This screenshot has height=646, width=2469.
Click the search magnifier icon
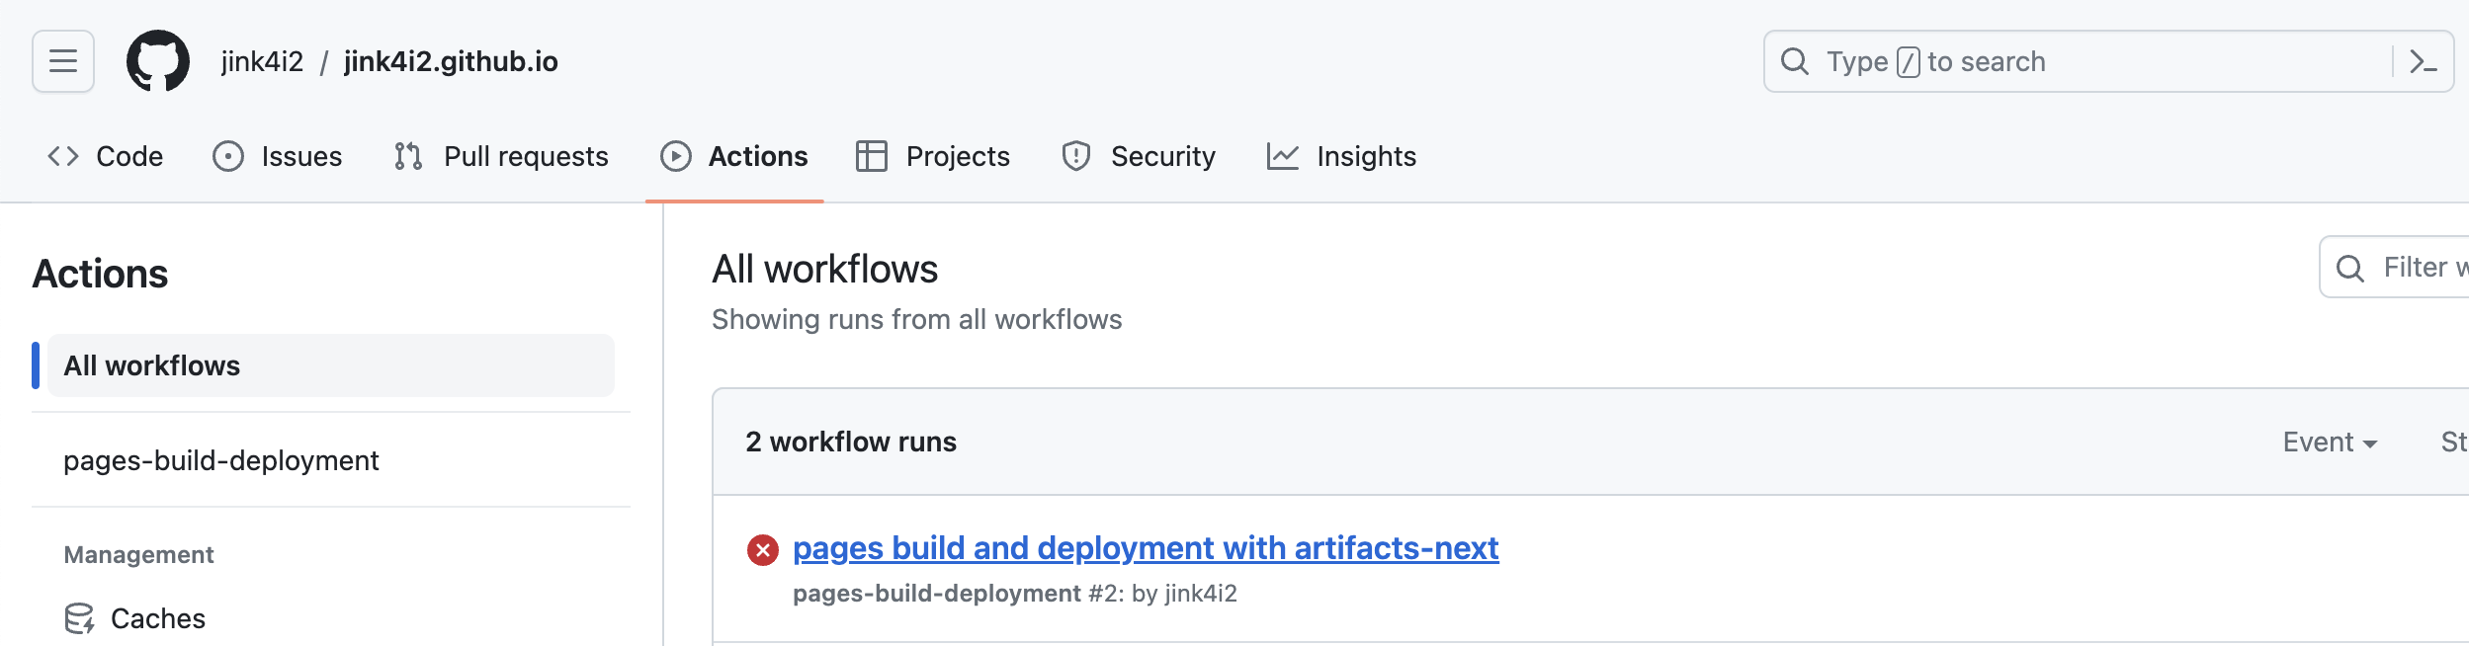1795,61
